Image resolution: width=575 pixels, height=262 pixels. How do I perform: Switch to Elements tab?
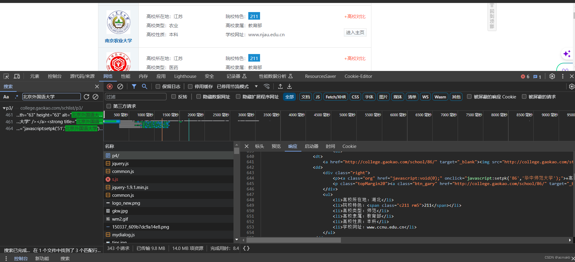point(35,76)
